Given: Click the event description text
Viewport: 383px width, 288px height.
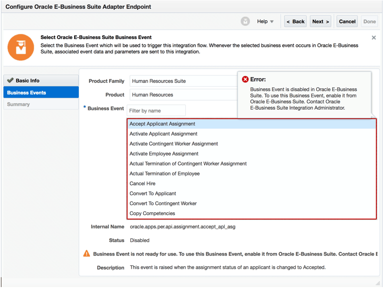Looking at the screenshot, I should pos(228,267).
